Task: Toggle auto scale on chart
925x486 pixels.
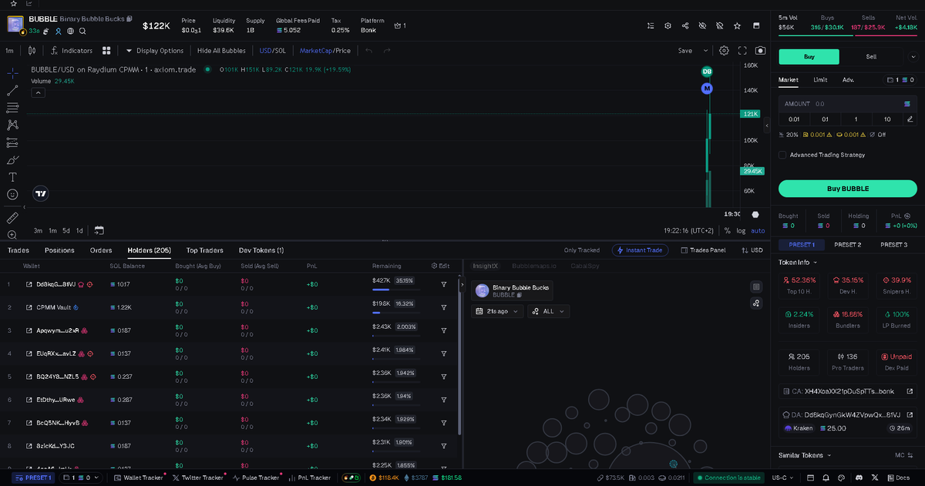Action: click(x=758, y=230)
